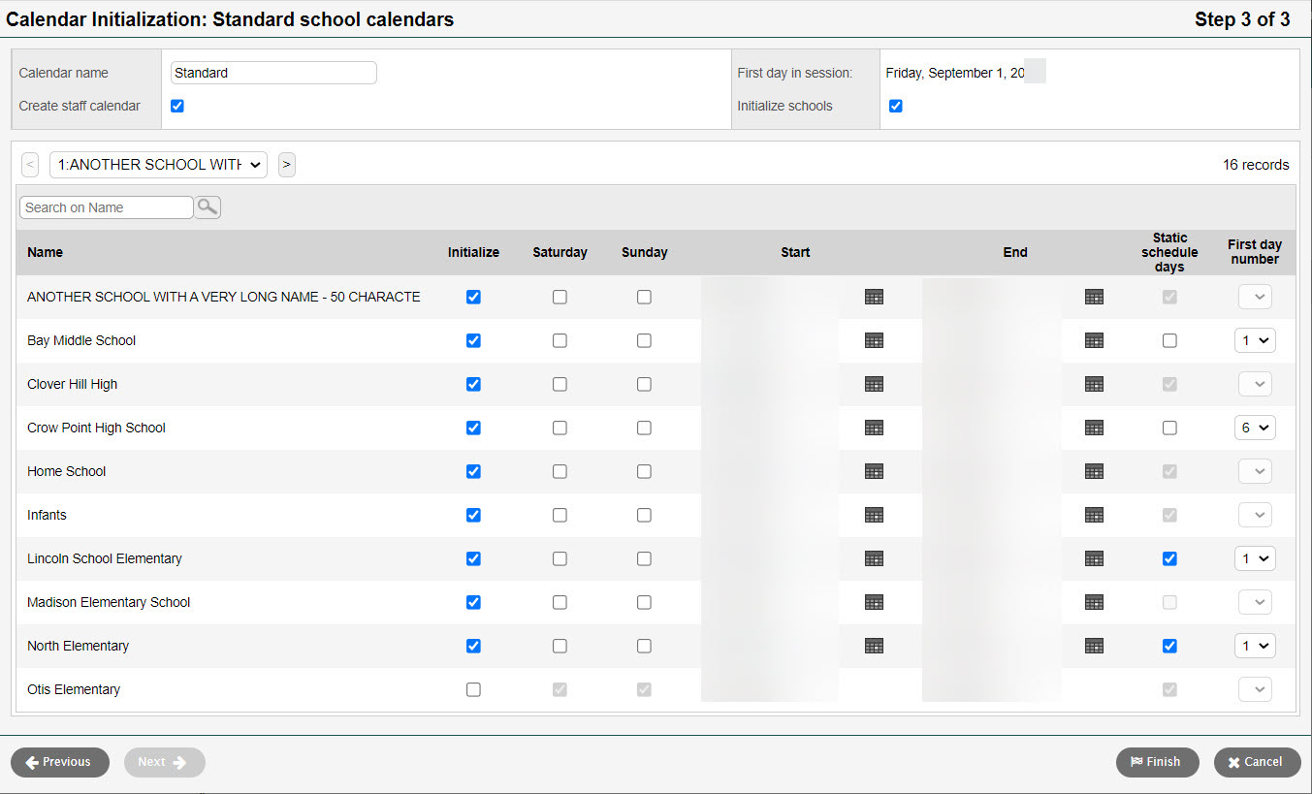Screen dimensions: 1312x794
Task: Click the magnifying glass search icon
Action: point(208,206)
